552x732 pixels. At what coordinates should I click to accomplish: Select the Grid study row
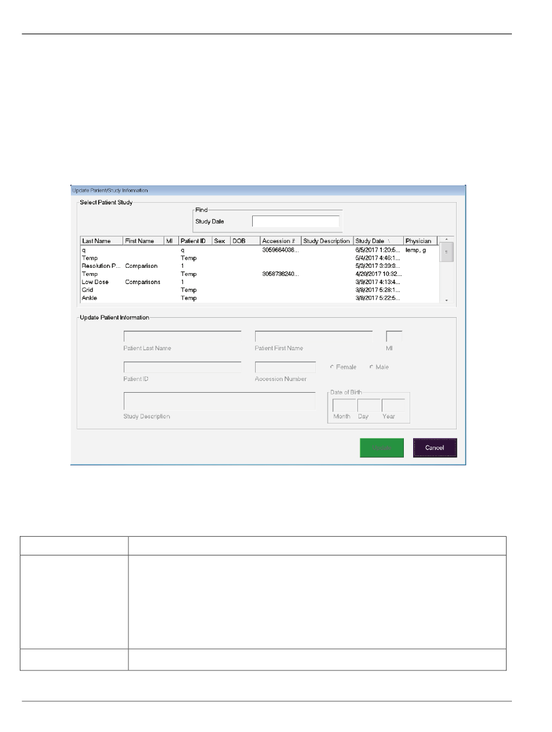coord(259,290)
